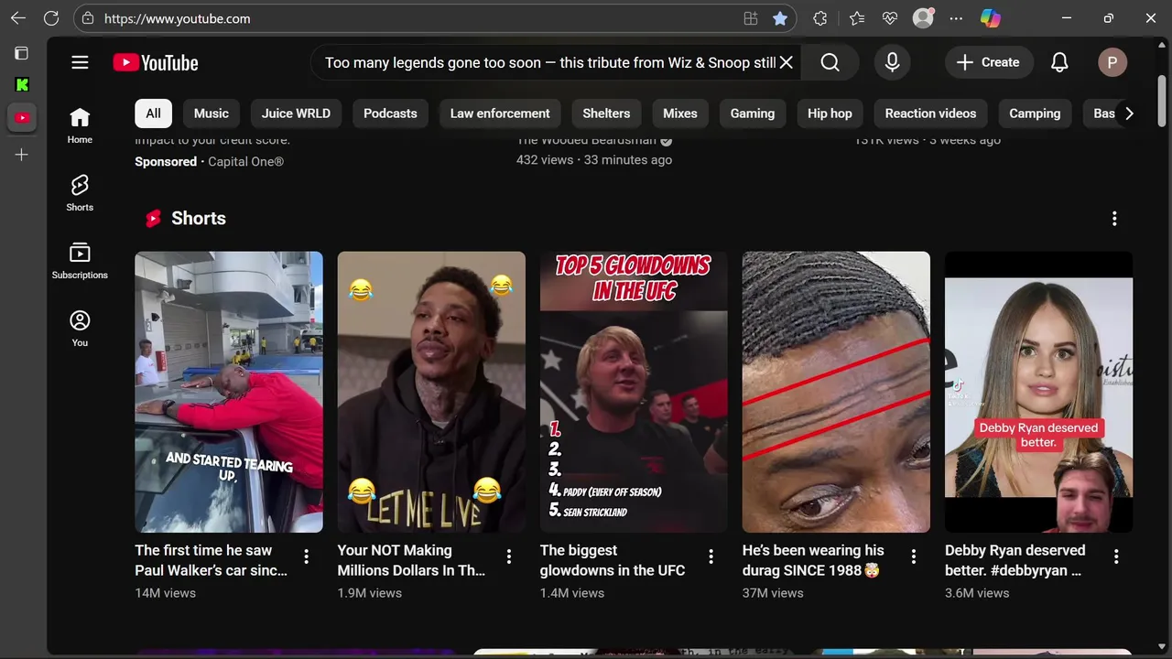Open title 'He's been wearing his durag SINCE 1988'
The image size is (1172, 659).
pos(813,560)
